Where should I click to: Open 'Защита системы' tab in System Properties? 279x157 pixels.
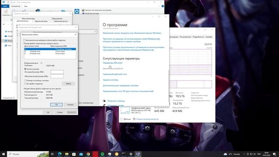tap(41, 21)
